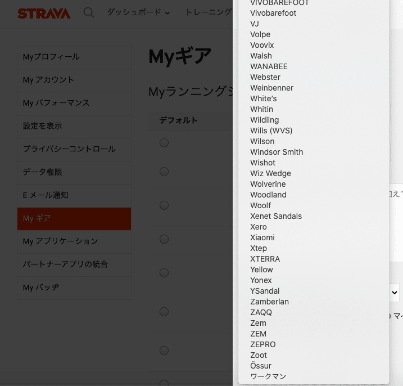Choose Össur option
The image size is (403, 386).
point(314,366)
